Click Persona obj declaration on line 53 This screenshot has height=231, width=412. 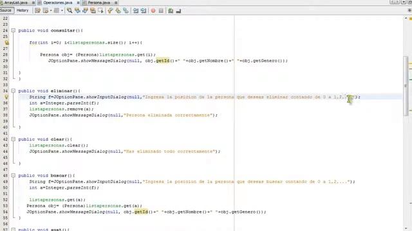[84, 206]
